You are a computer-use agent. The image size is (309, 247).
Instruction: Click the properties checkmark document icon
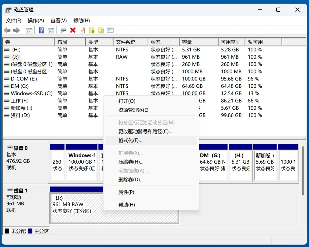[x=82, y=30]
